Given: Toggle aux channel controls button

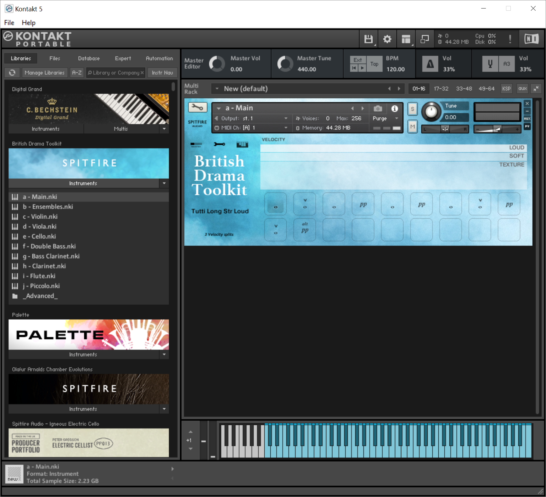Looking at the screenshot, I should (522, 89).
